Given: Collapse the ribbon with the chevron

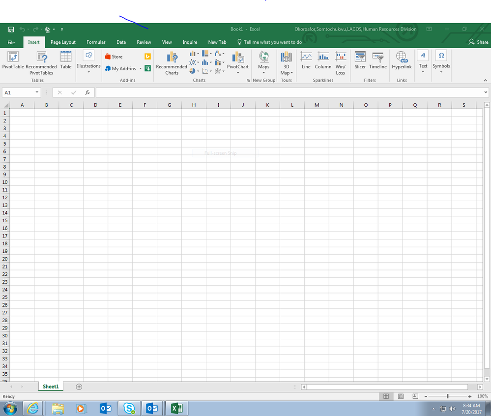Looking at the screenshot, I should (x=485, y=80).
